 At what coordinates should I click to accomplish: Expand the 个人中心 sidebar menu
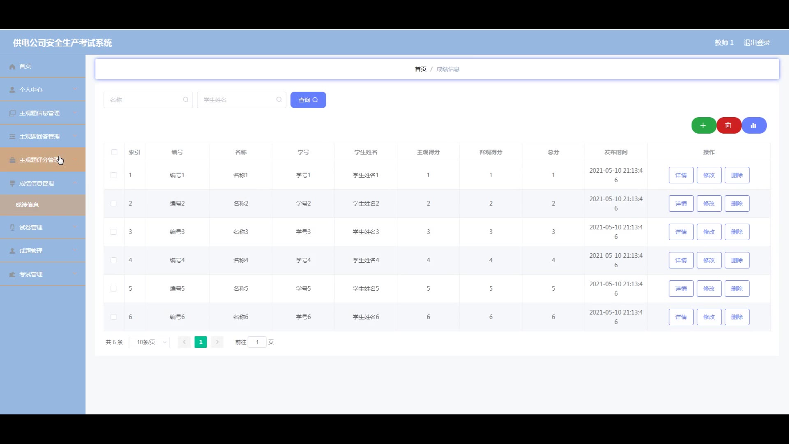(x=43, y=90)
